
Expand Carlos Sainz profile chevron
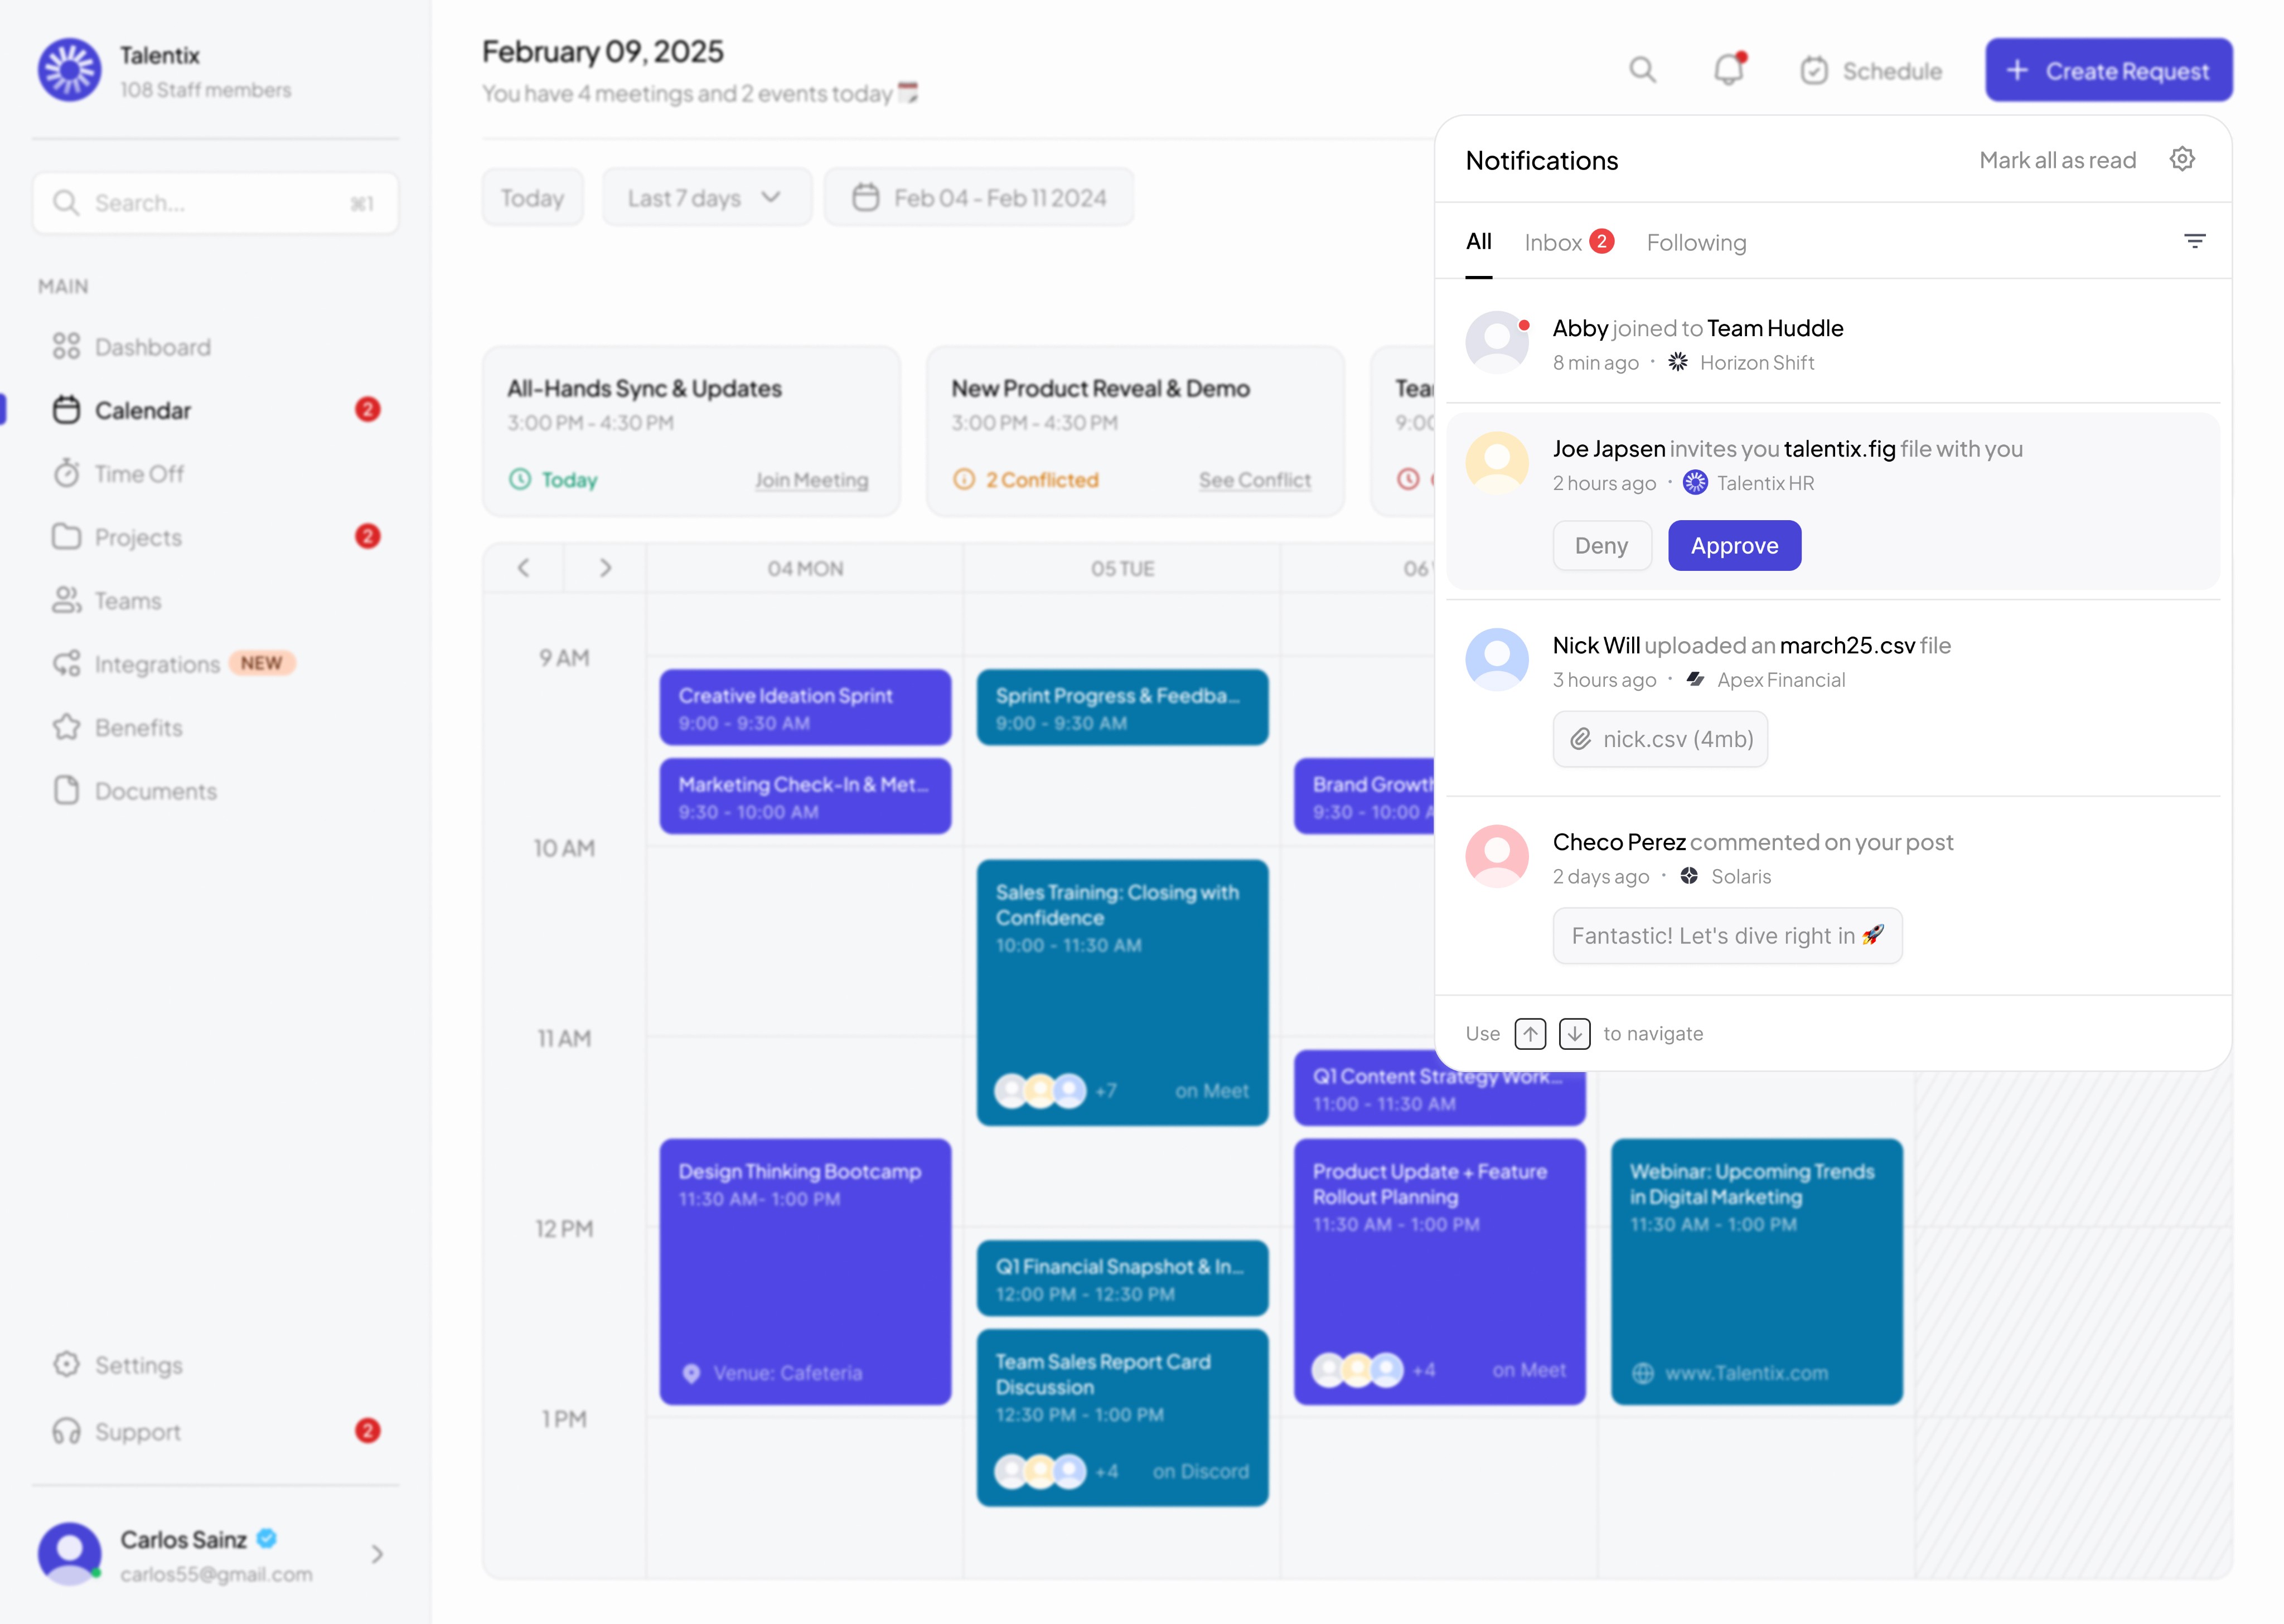pos(377,1554)
